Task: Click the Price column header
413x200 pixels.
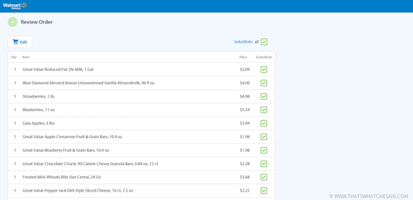Action: coord(243,57)
